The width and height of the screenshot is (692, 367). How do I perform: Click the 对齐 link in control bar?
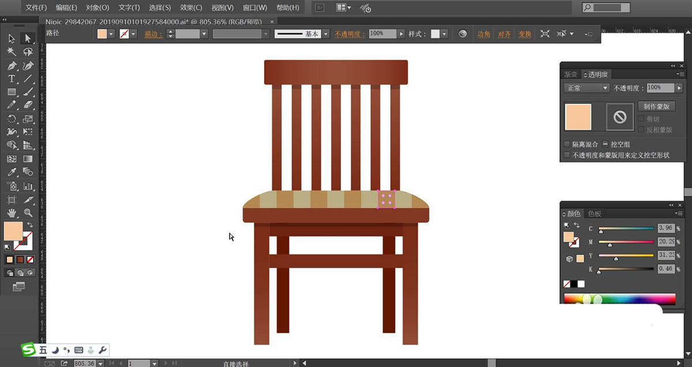[504, 34]
